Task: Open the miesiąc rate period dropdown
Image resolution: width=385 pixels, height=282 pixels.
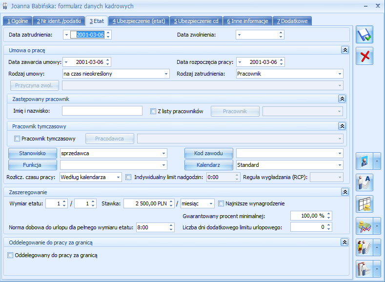Action: [x=211, y=204]
